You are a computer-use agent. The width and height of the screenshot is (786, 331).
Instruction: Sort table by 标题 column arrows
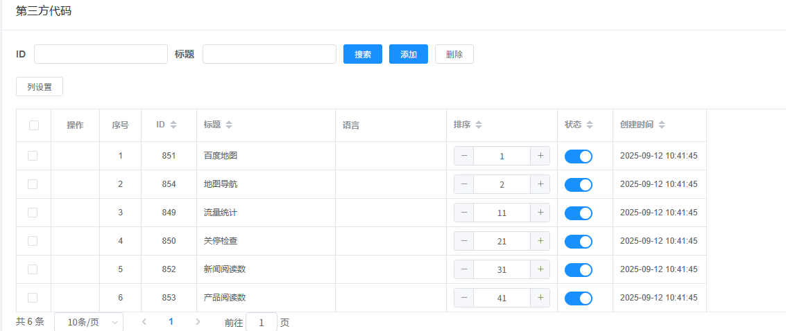[x=229, y=125]
